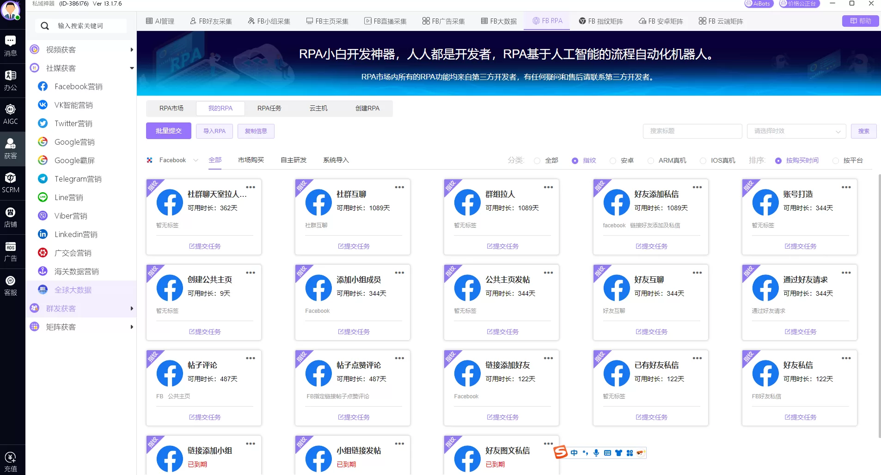The height and width of the screenshot is (475, 881).
Task: Filter by 系统导入 tab
Action: (x=336, y=160)
